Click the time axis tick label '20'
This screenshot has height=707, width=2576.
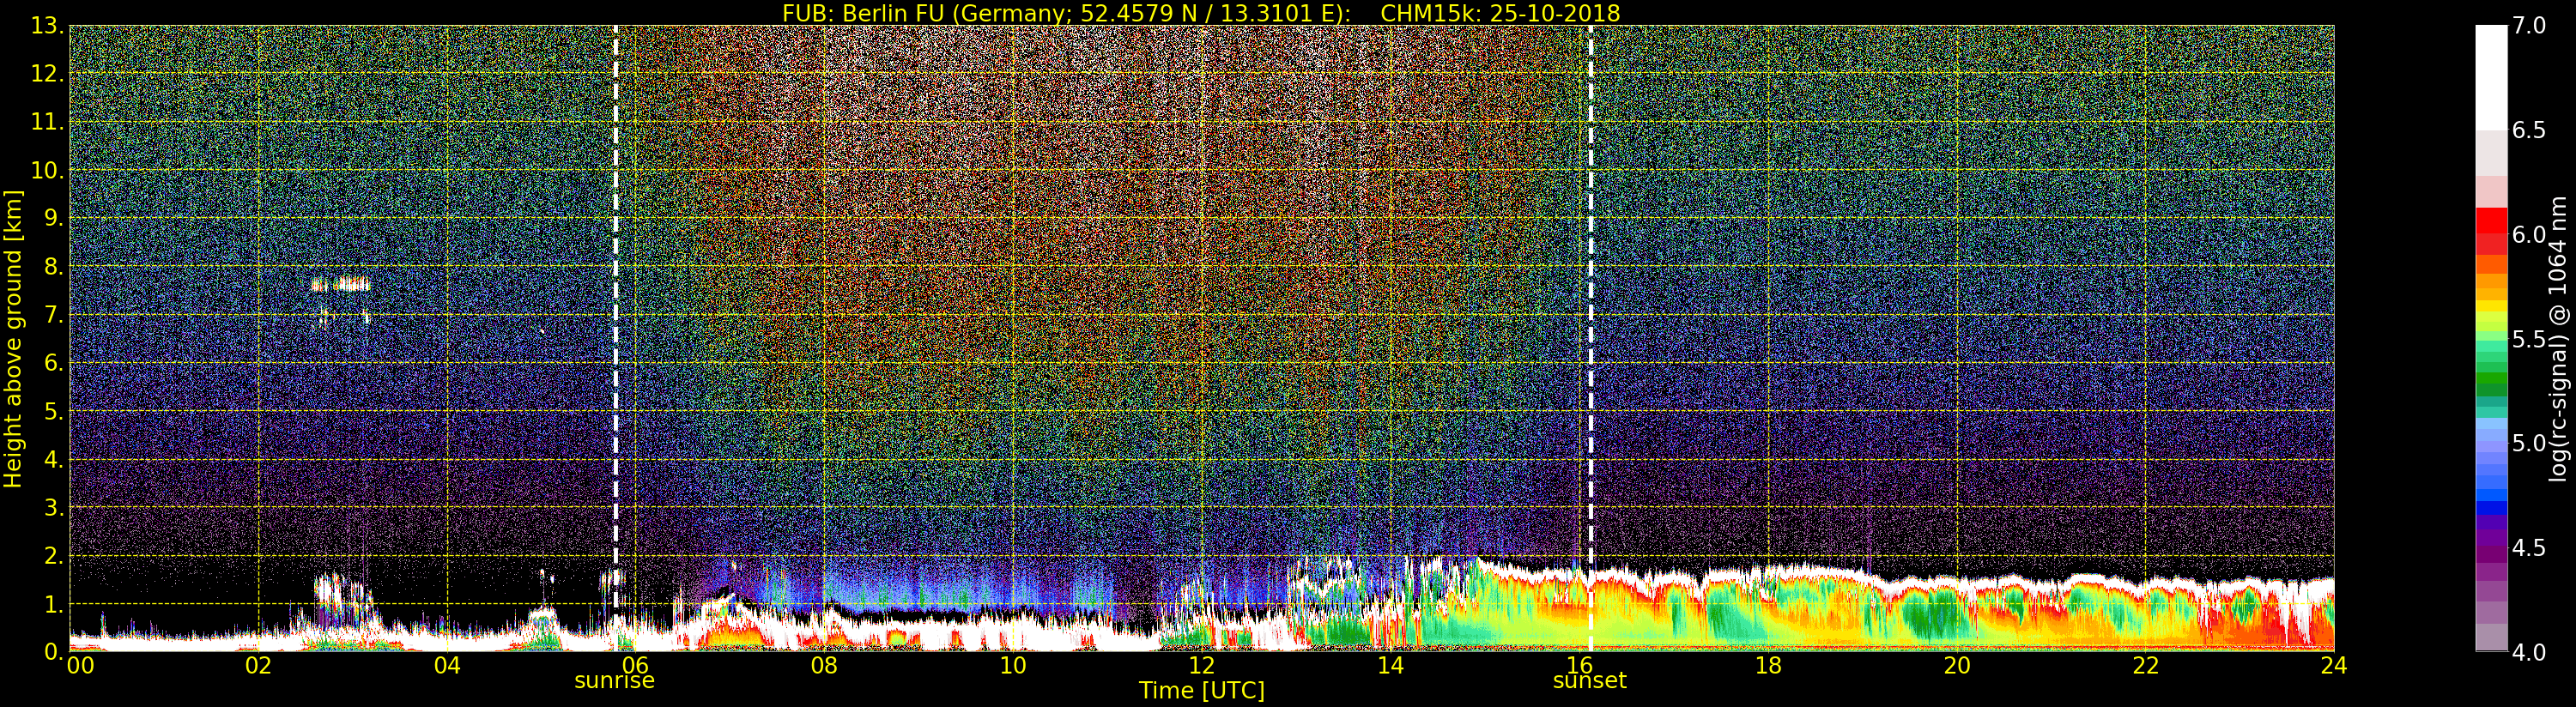point(1957,665)
